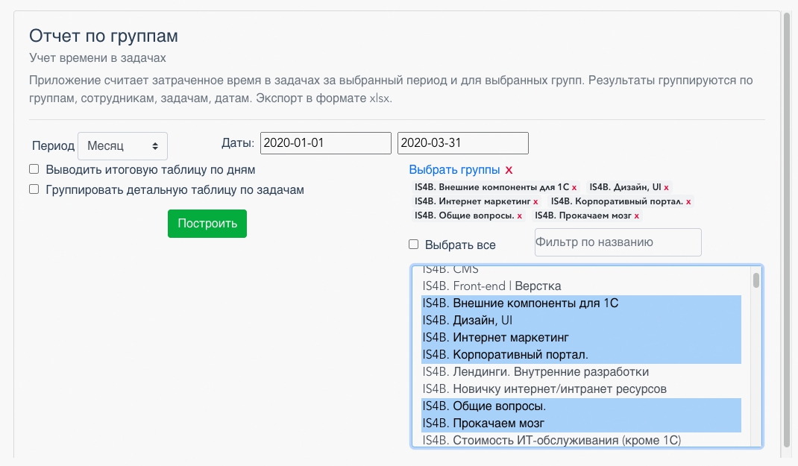
Task: Clear all selected groups with red X
Action: pyautogui.click(x=509, y=170)
